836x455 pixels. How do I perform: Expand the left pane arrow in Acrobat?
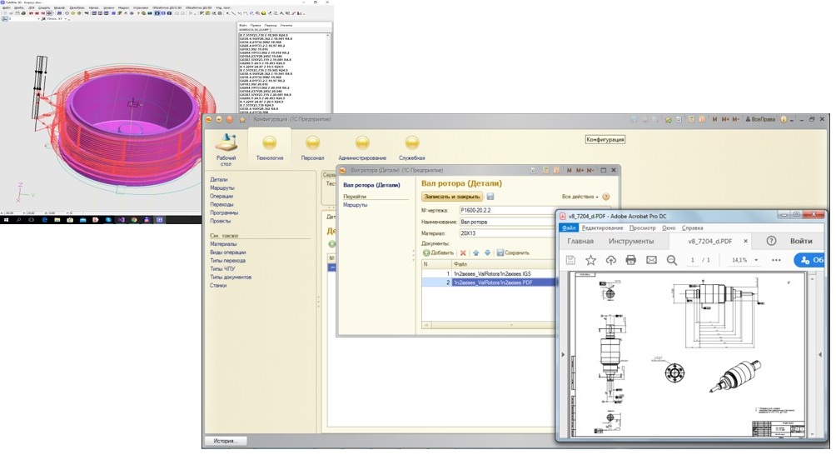pos(563,354)
